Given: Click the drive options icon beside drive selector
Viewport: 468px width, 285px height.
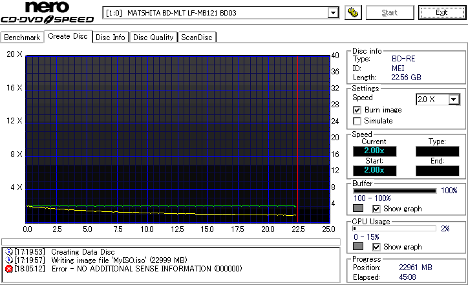Looking at the screenshot, I should point(353,12).
